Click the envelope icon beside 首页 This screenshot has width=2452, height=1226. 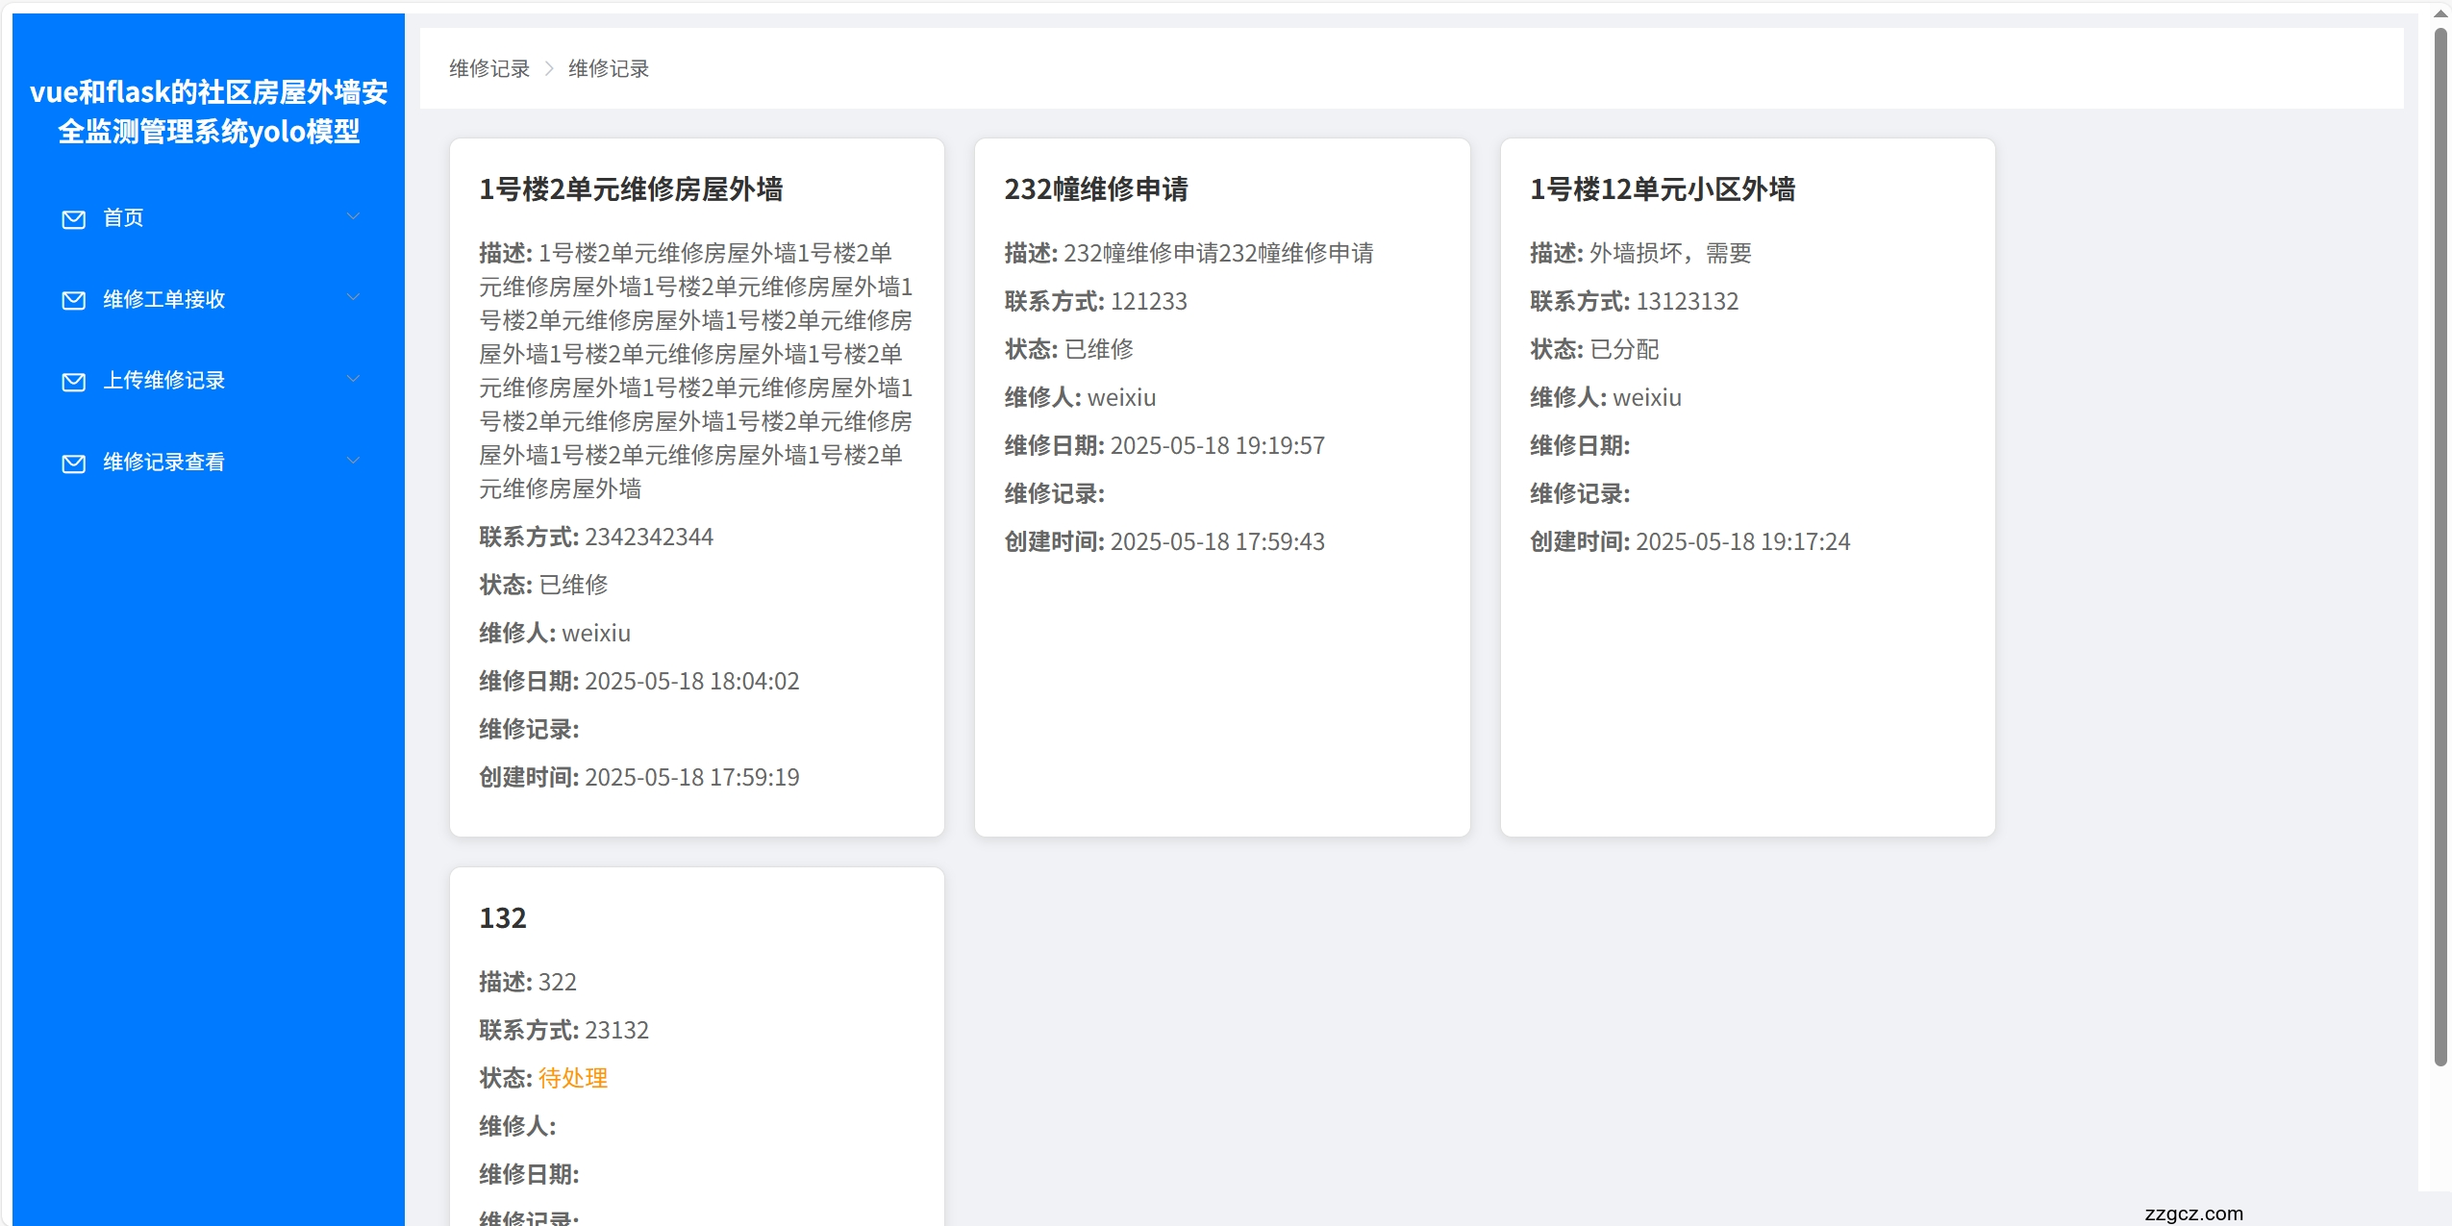[73, 219]
